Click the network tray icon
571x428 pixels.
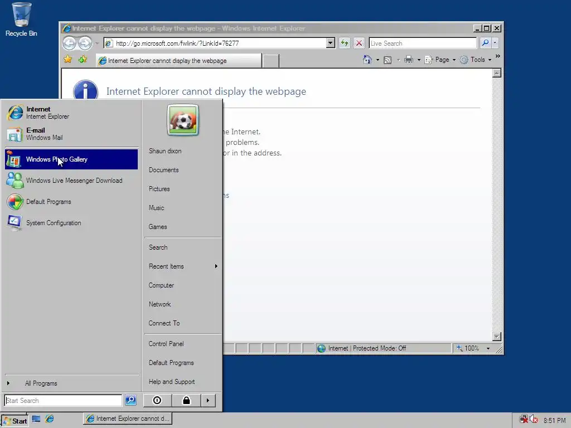click(x=523, y=419)
